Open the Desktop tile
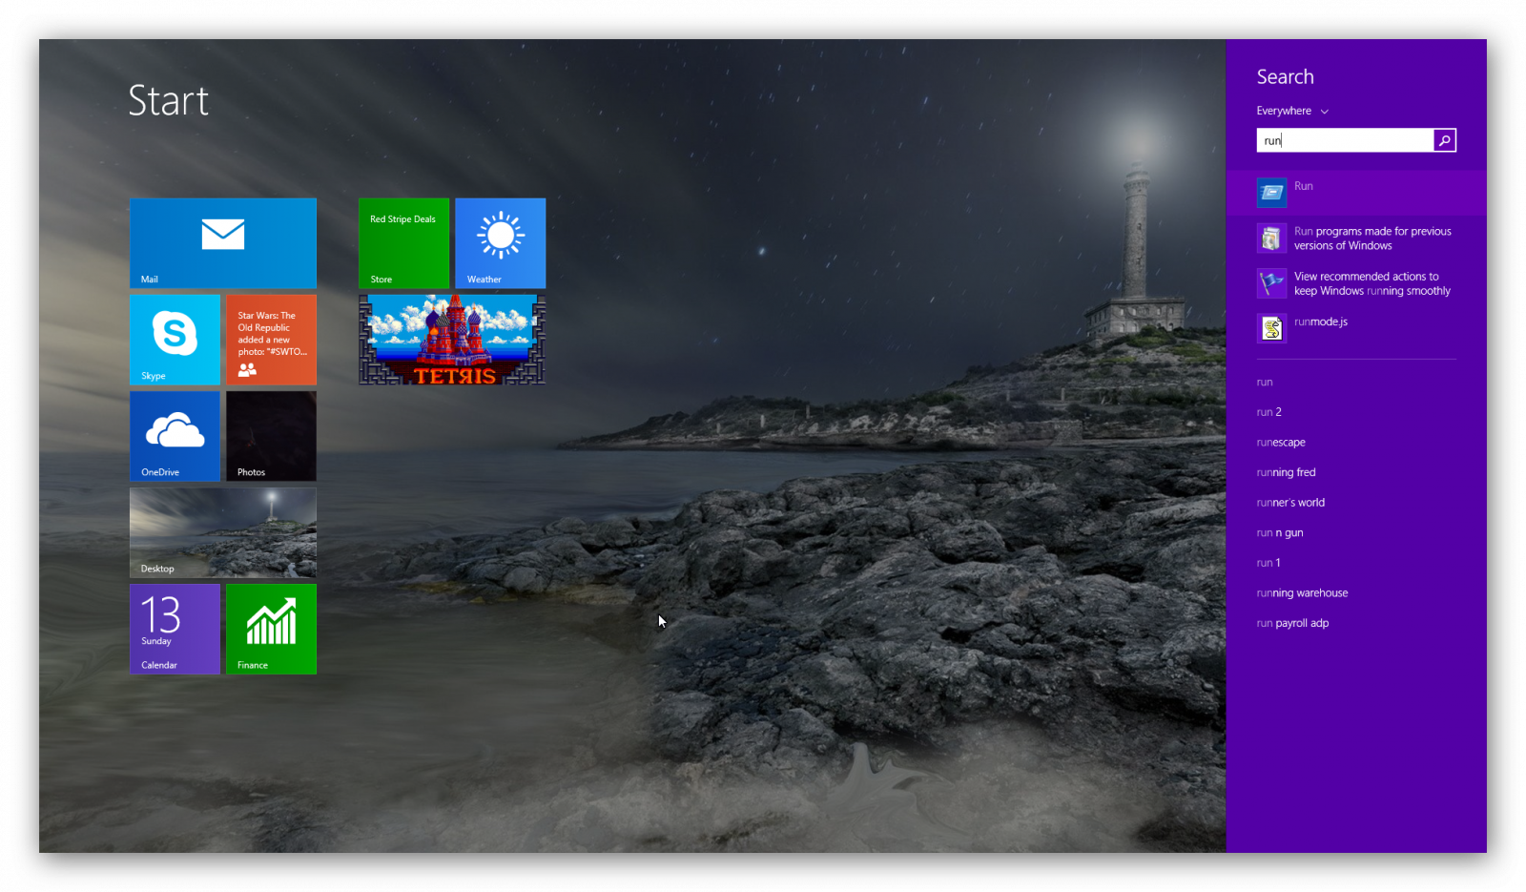The height and width of the screenshot is (892, 1526). [223, 532]
